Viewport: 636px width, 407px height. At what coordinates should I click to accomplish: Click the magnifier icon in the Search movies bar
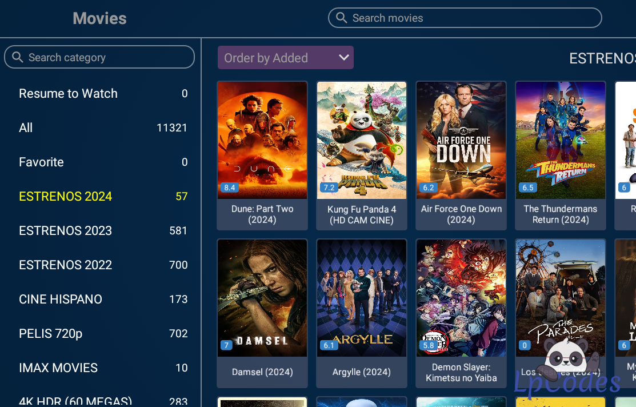[x=341, y=18]
